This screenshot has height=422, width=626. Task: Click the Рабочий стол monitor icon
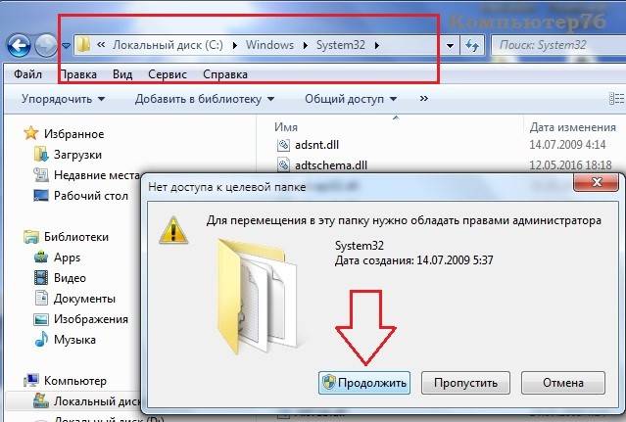tap(41, 196)
